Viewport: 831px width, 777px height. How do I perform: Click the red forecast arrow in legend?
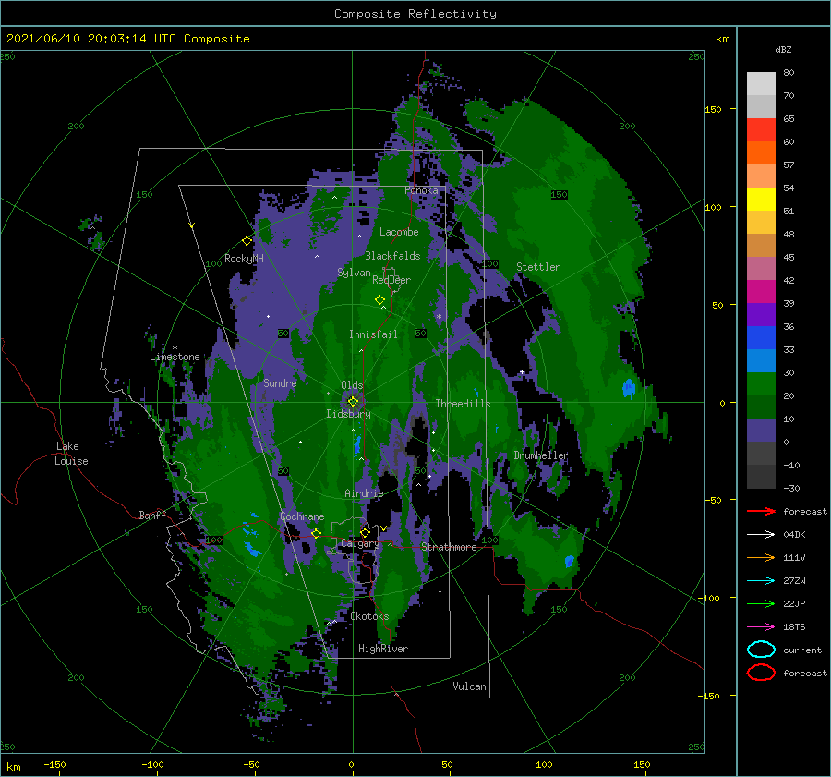[x=761, y=511]
